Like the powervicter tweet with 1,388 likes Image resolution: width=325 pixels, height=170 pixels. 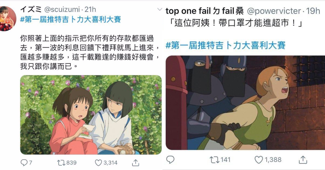pos(259,160)
